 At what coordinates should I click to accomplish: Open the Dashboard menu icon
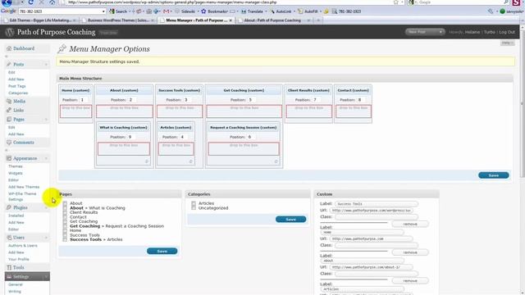[x=9, y=48]
